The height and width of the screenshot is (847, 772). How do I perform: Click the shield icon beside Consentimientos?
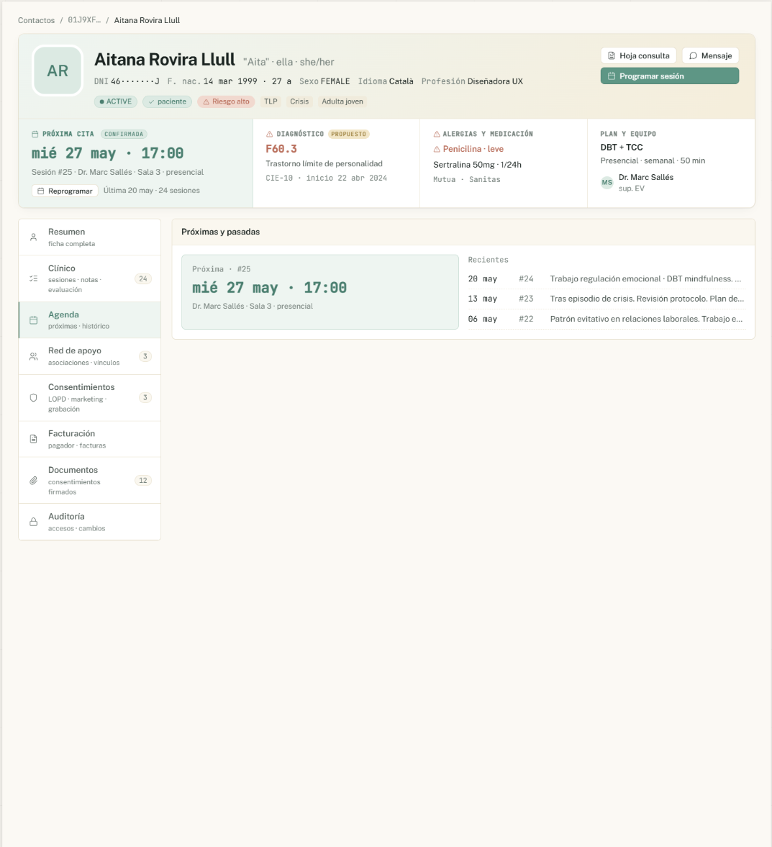tap(34, 397)
